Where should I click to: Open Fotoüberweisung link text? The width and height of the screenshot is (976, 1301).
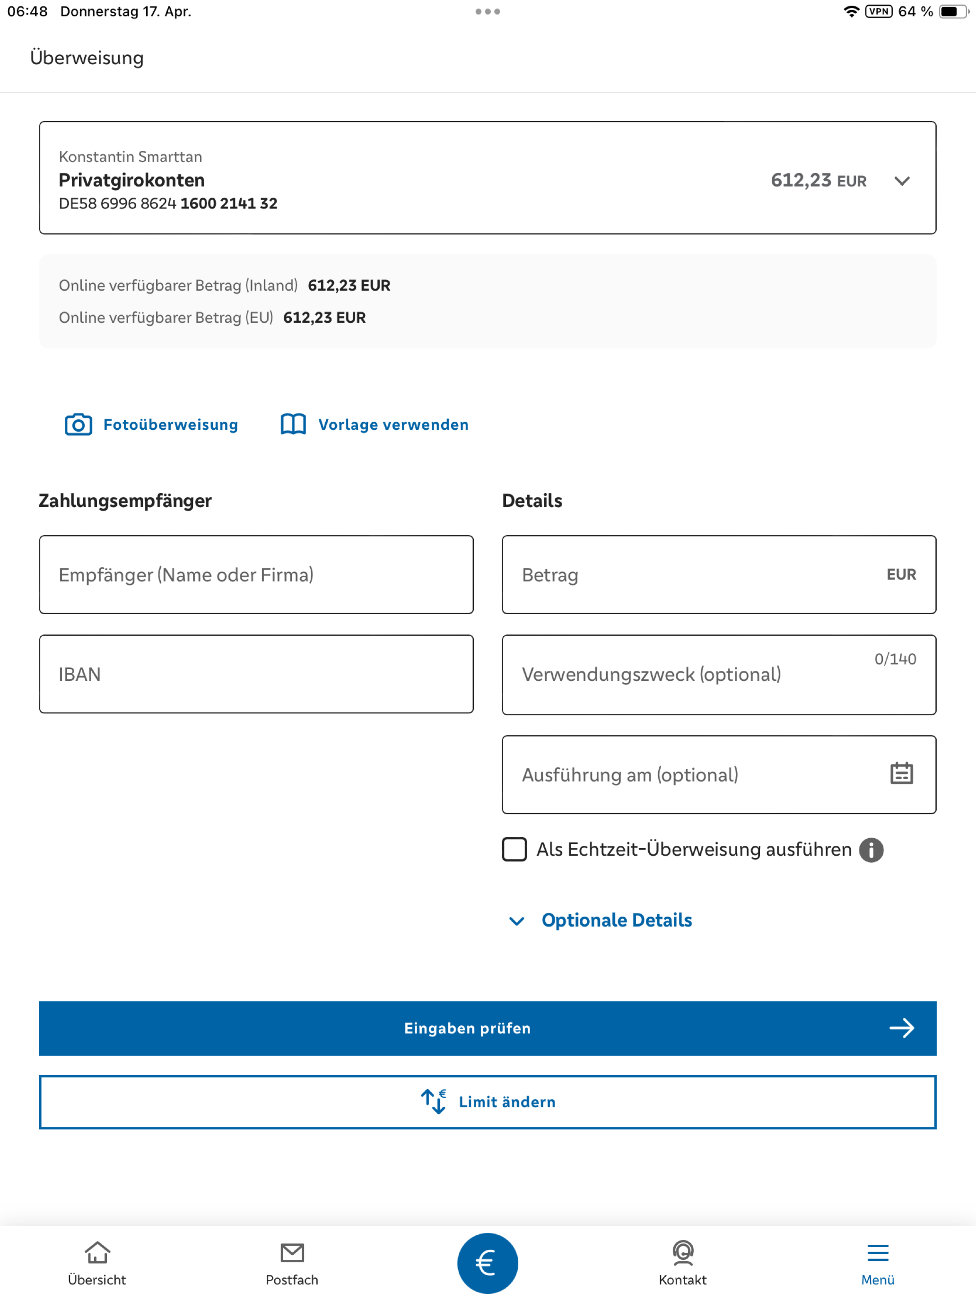coord(171,425)
